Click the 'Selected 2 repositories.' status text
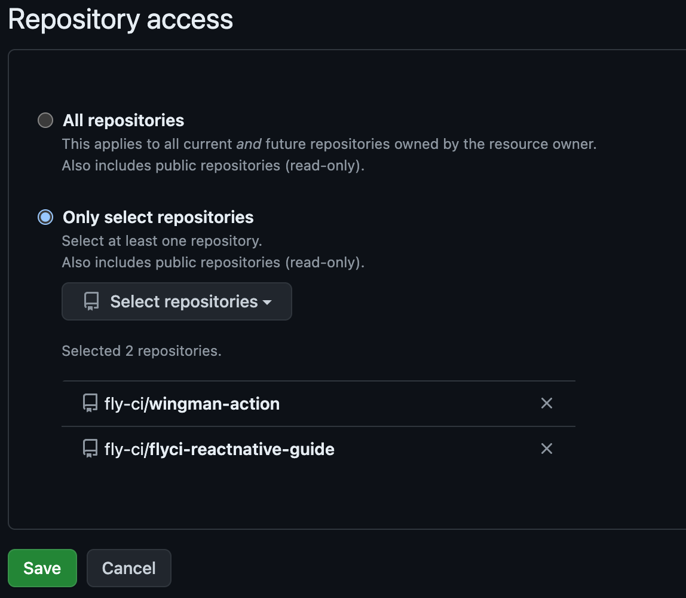The image size is (686, 598). tap(142, 351)
